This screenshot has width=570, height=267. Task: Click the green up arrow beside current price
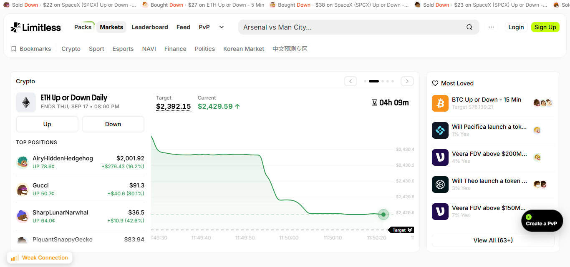(237, 106)
